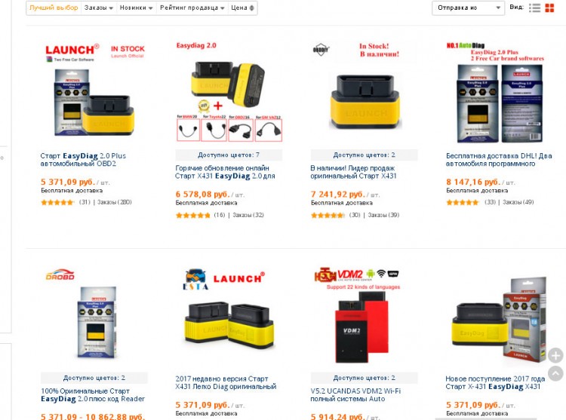Select the Лучший выбор sorting tab
This screenshot has height=420, width=566.
tap(54, 8)
